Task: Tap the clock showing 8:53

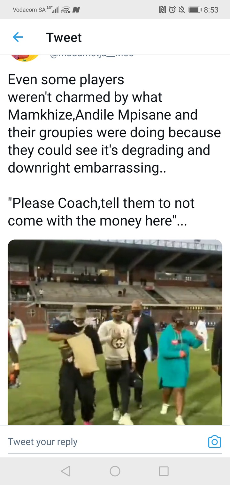Action: click(x=211, y=10)
